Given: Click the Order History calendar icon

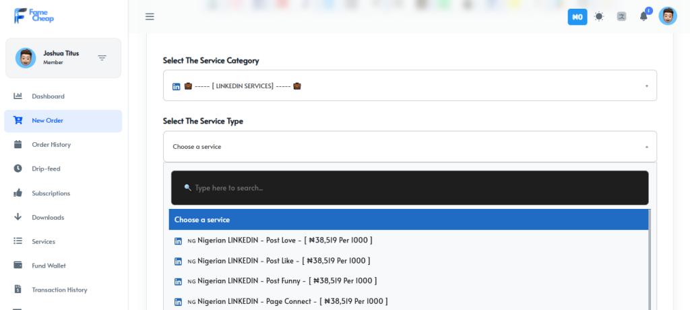Looking at the screenshot, I should pyautogui.click(x=18, y=144).
